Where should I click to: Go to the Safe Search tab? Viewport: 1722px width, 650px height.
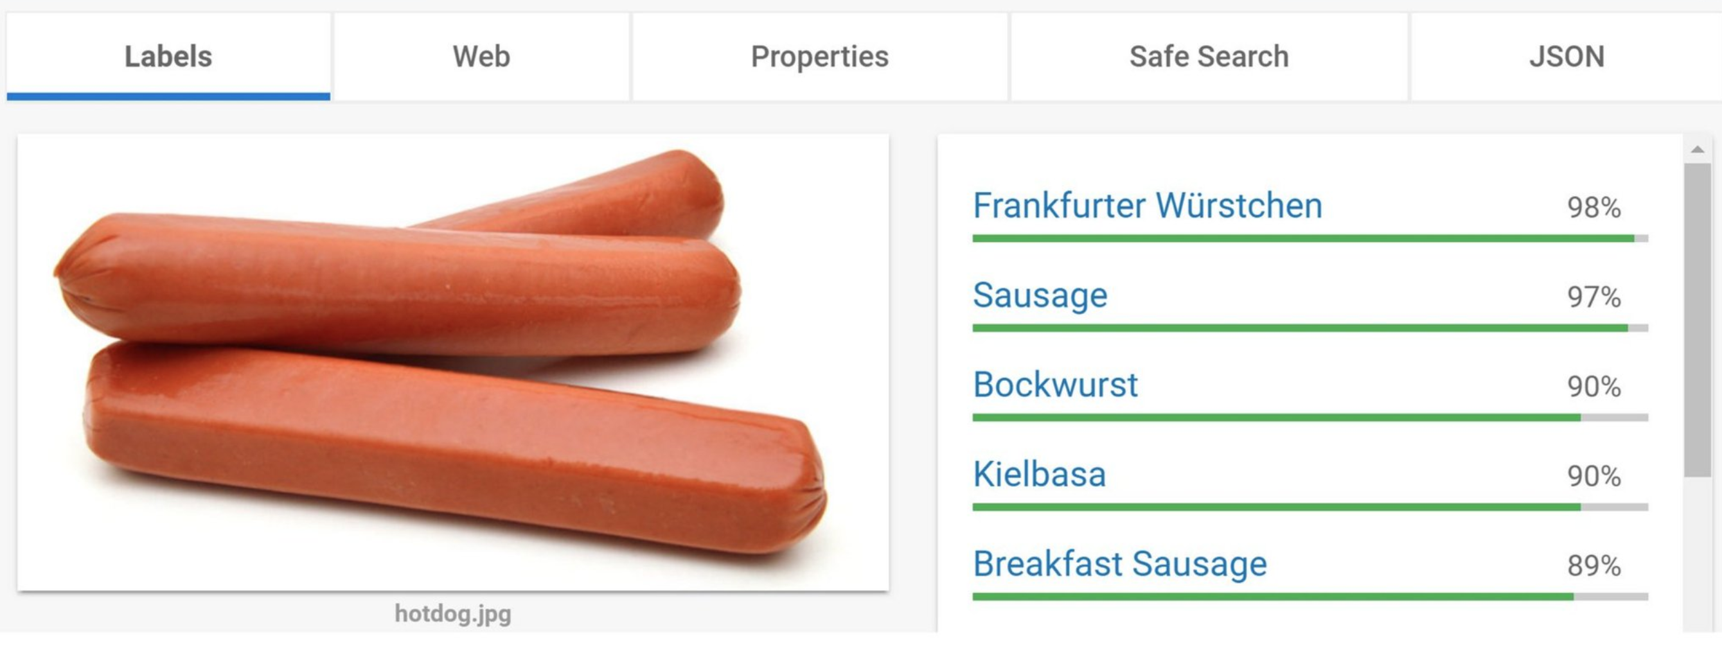pos(1209,57)
